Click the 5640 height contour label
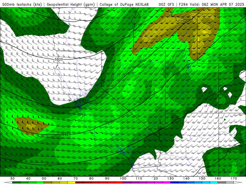 [64, 134]
